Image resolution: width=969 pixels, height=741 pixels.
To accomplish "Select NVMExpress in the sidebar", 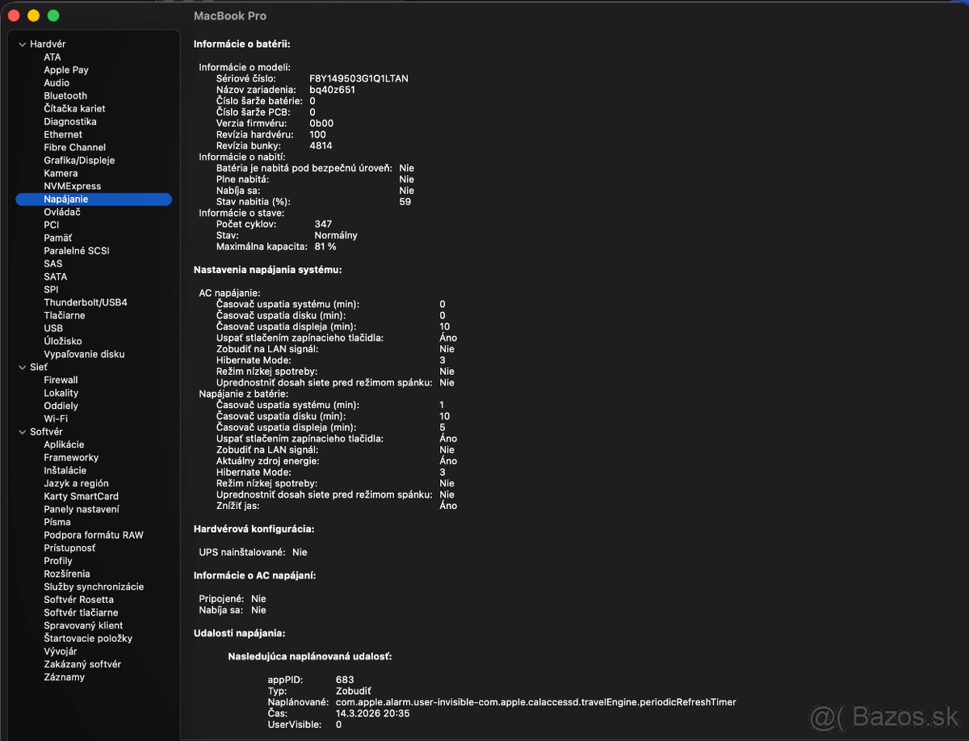I will coord(73,186).
